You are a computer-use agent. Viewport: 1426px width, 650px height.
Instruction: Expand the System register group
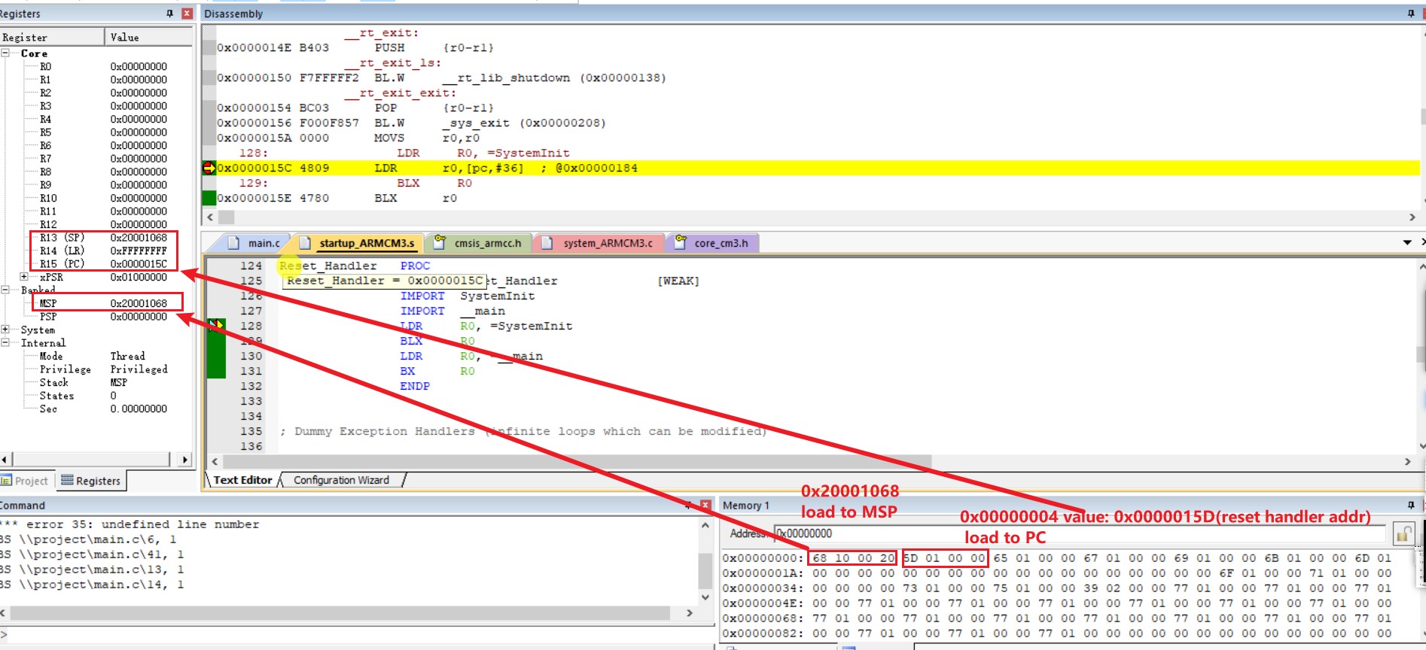6,330
